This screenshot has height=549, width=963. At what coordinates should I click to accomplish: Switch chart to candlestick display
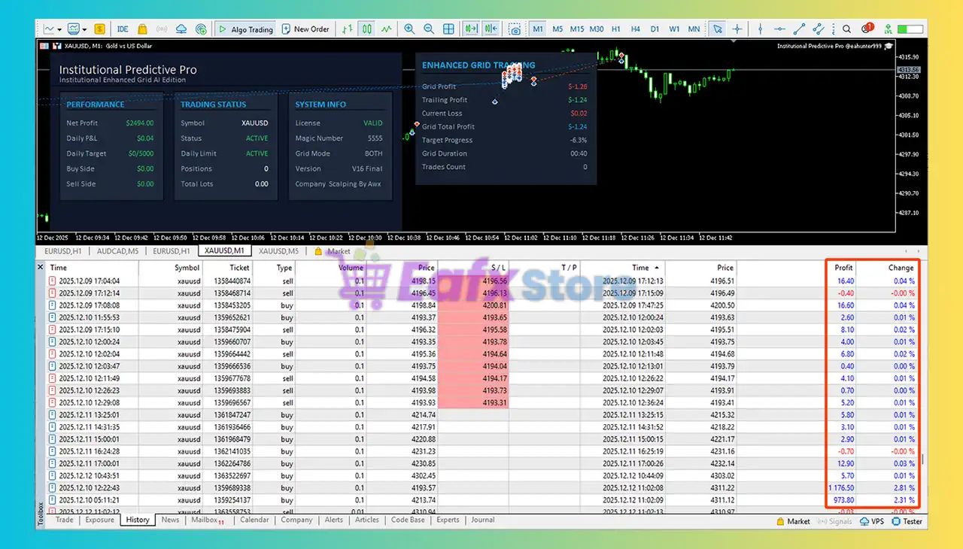coord(366,29)
